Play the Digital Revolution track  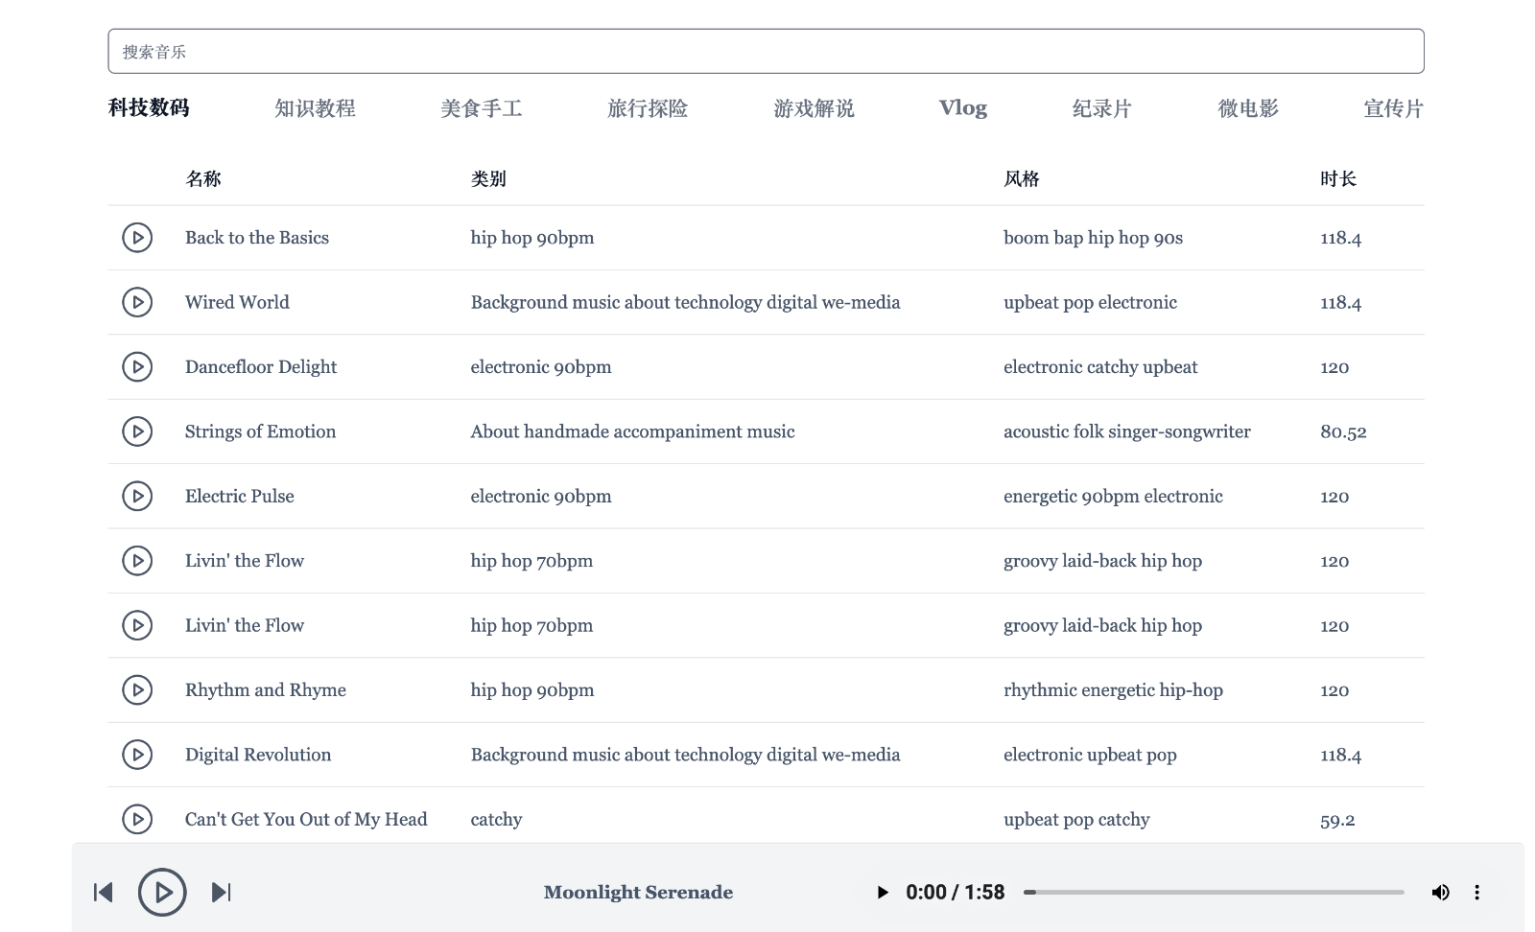click(x=137, y=755)
